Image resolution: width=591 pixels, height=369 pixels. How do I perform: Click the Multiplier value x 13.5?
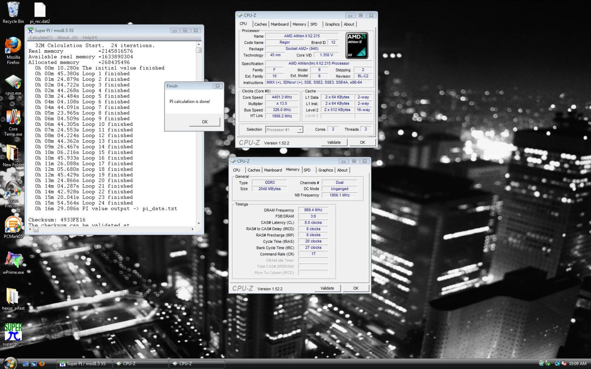pyautogui.click(x=282, y=104)
